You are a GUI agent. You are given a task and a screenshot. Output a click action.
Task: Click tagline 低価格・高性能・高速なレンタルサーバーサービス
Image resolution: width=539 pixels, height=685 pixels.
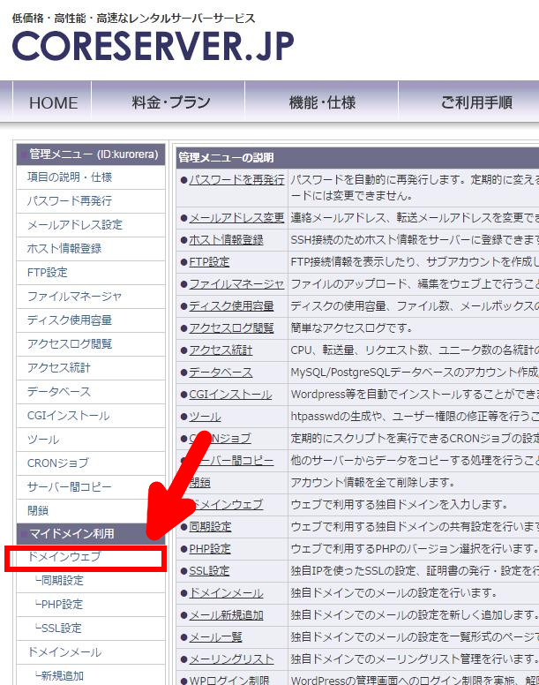pyautogui.click(x=133, y=18)
